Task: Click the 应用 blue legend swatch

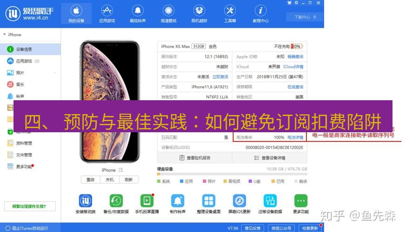Action: tap(182, 181)
